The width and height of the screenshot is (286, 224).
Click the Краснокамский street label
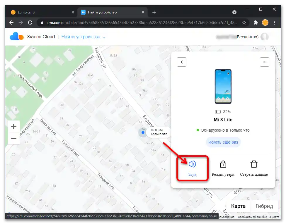[x=18, y=204]
